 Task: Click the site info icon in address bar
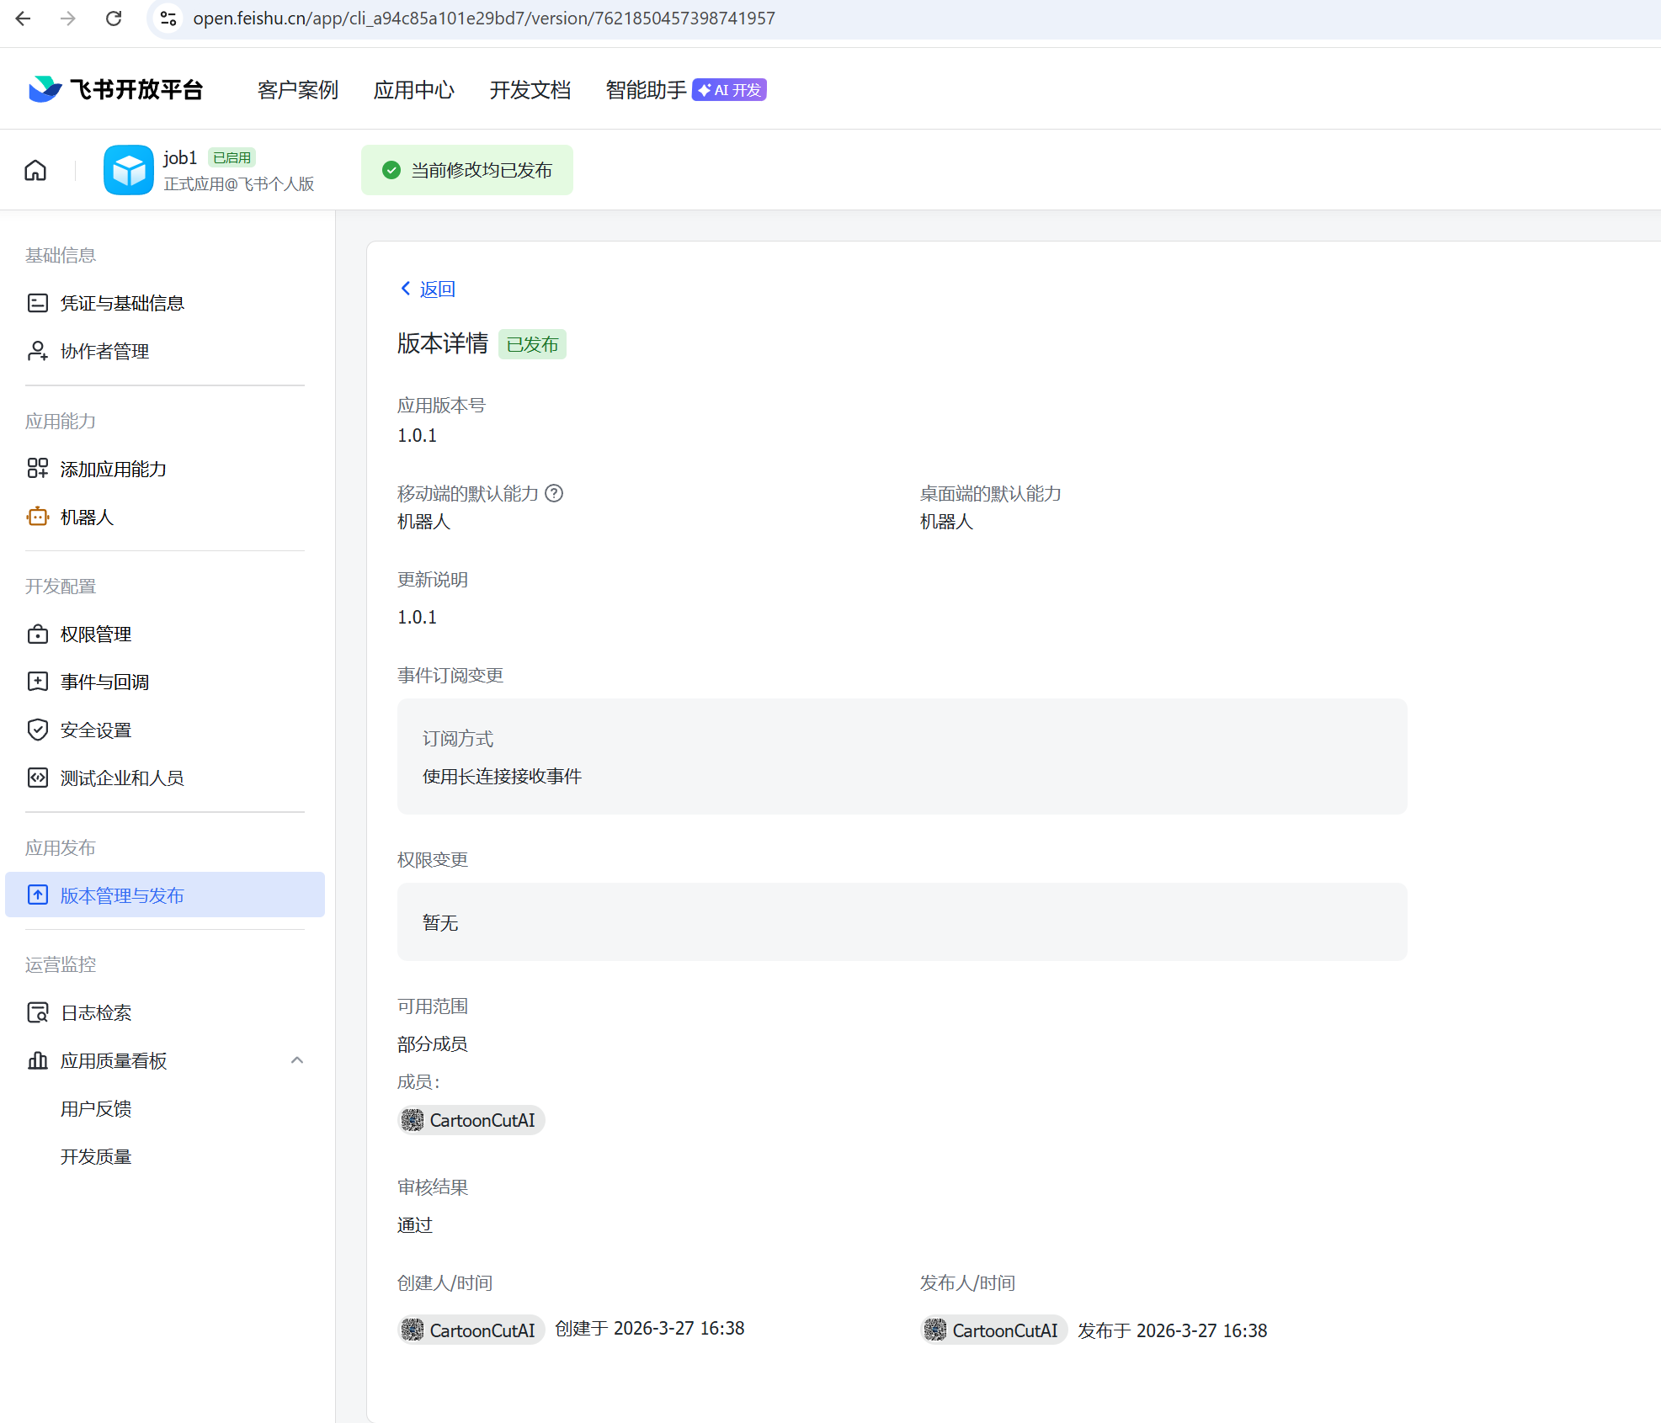(168, 19)
